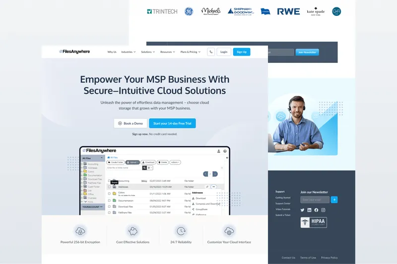397x264 pixels.
Task: Click the footer newsletter email input field
Action: (315, 200)
